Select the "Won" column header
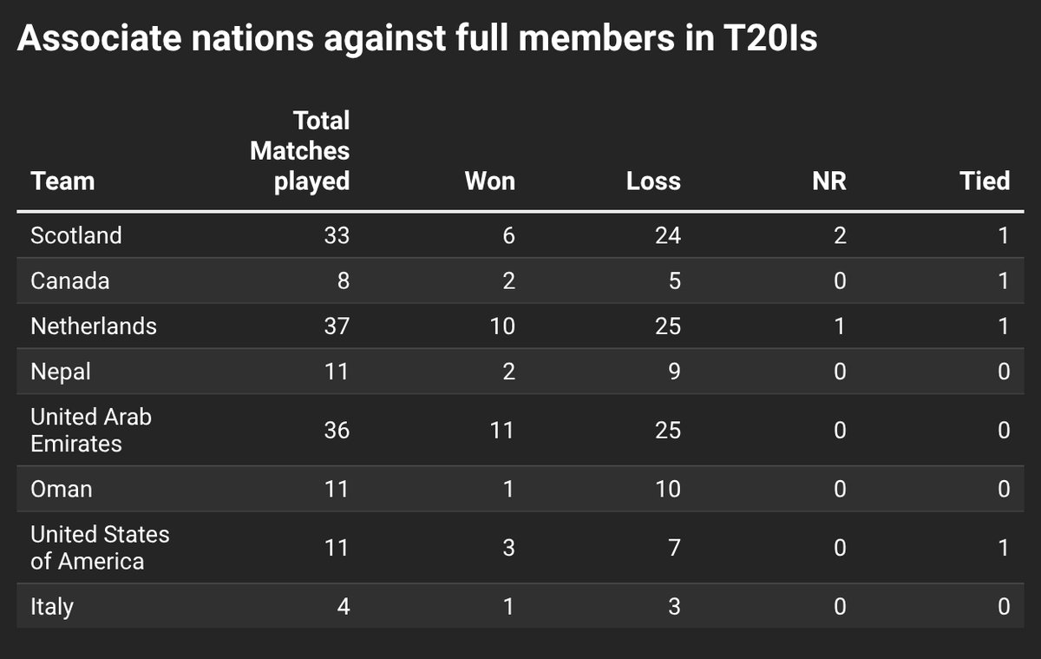Viewport: 1041px width, 659px height. click(489, 181)
